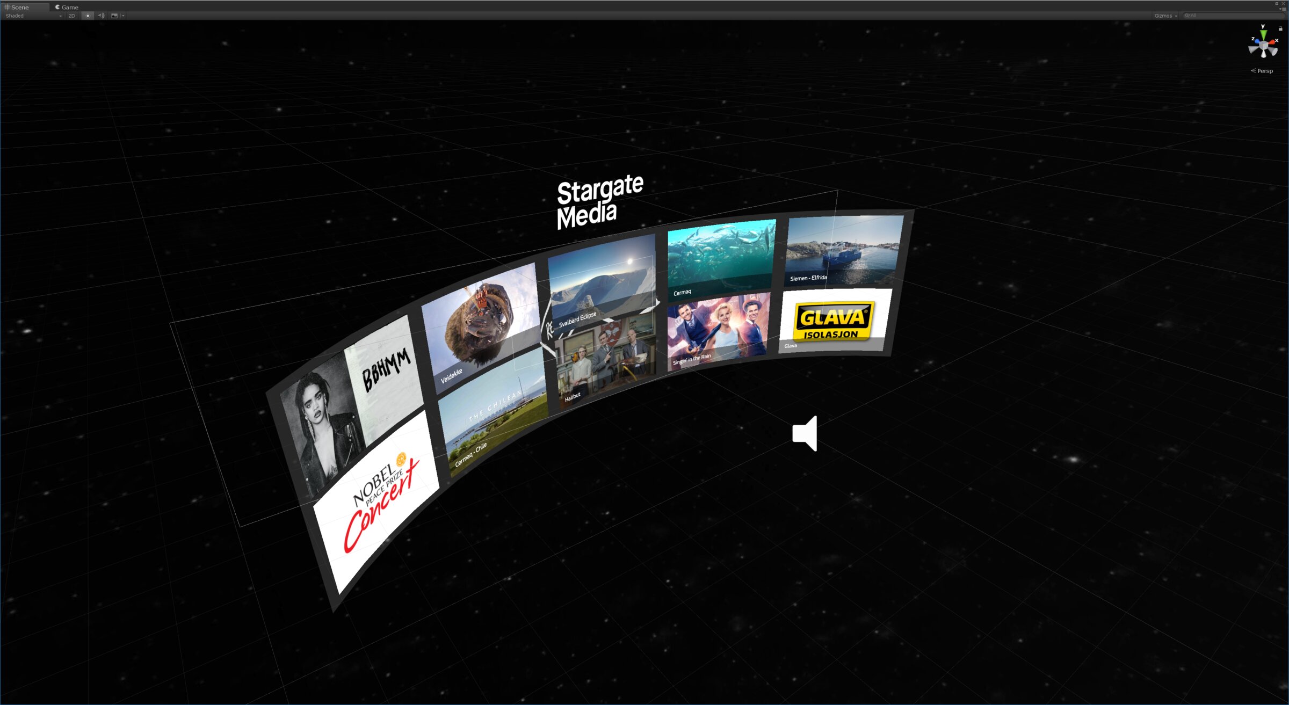The width and height of the screenshot is (1289, 705).
Task: Click the red X axis cone
Action: pos(1272,42)
